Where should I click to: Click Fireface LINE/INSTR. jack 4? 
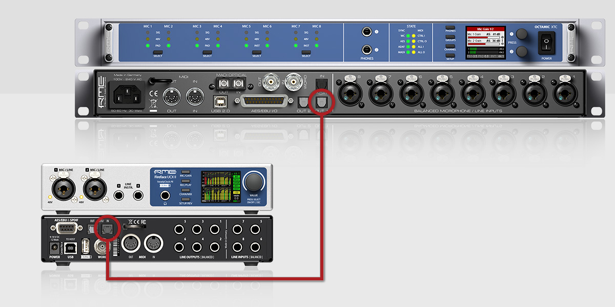pos(138,194)
